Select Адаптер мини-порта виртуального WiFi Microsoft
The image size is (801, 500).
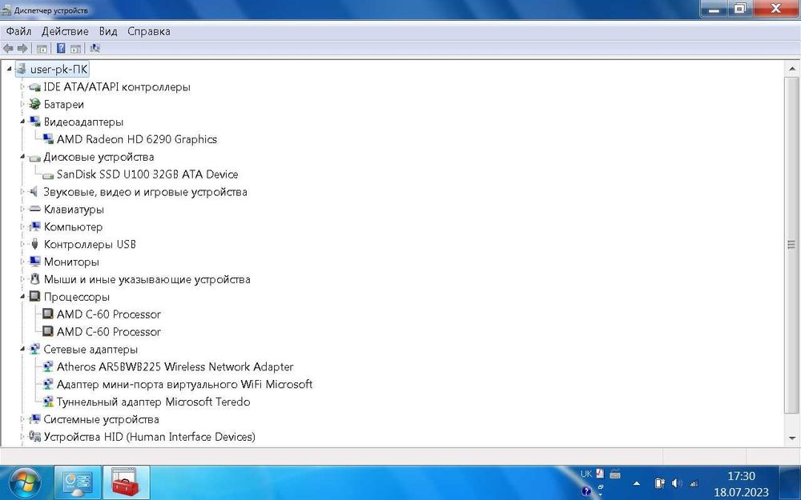pyautogui.click(x=184, y=384)
